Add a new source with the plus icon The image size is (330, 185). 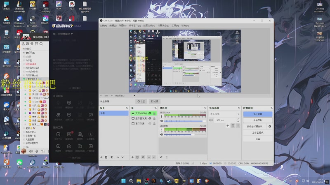click(132, 157)
